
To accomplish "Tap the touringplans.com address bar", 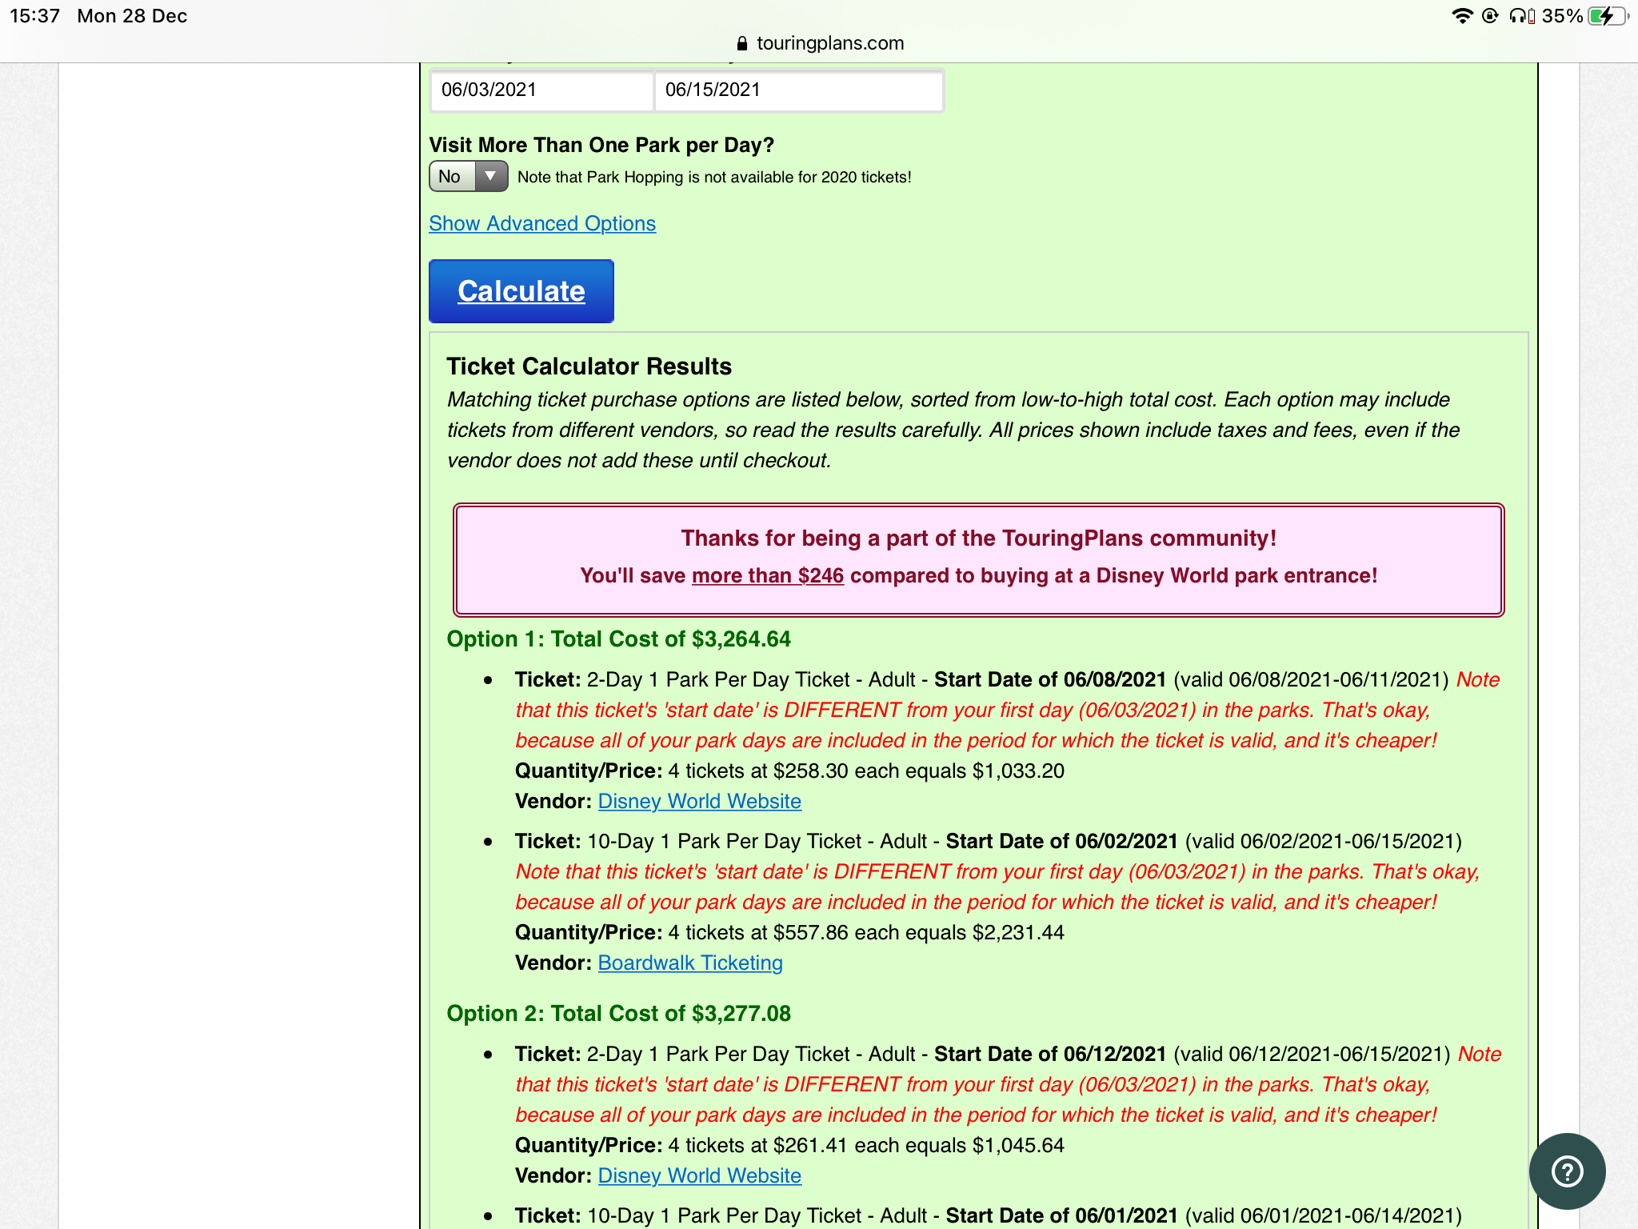I will point(829,43).
